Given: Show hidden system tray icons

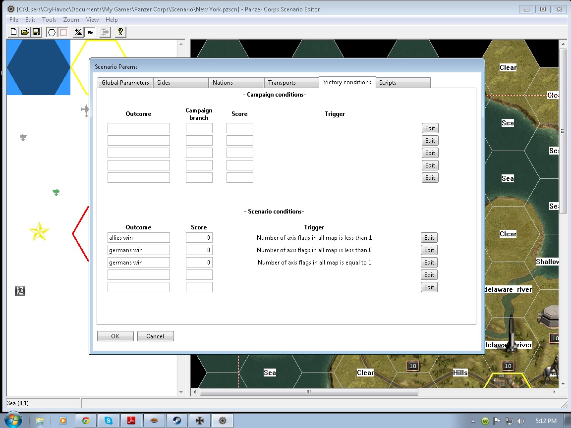Looking at the screenshot, I should point(473,421).
